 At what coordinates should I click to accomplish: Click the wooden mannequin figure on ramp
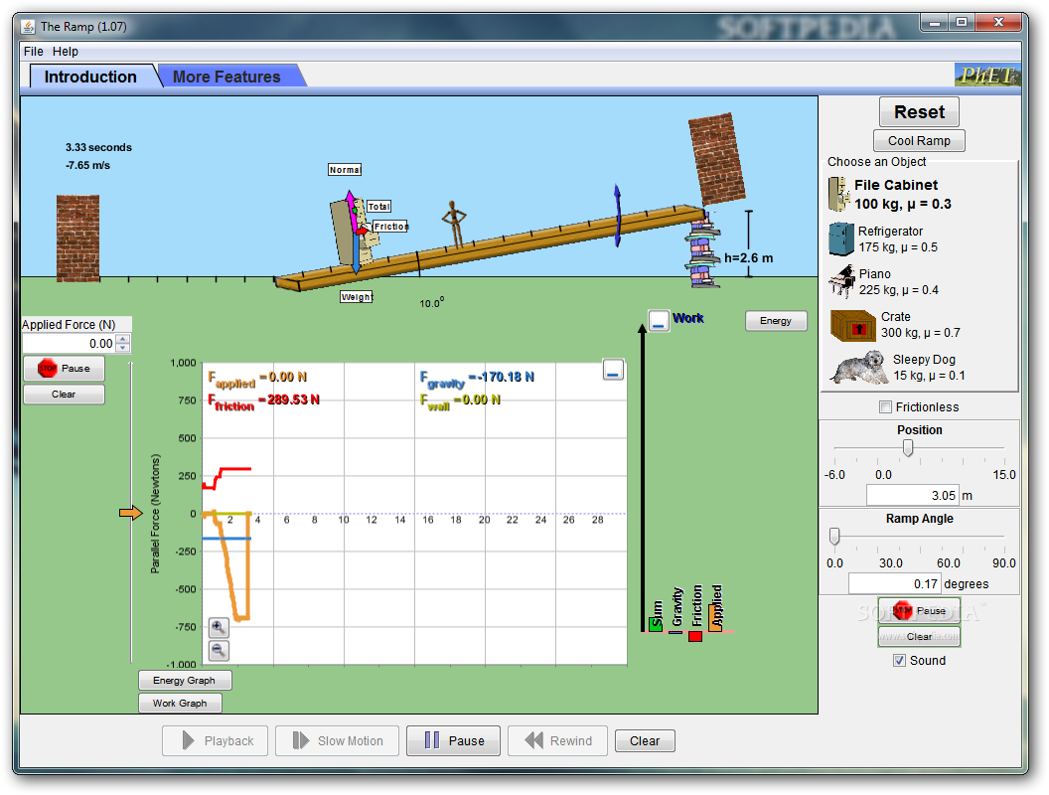pos(454,225)
